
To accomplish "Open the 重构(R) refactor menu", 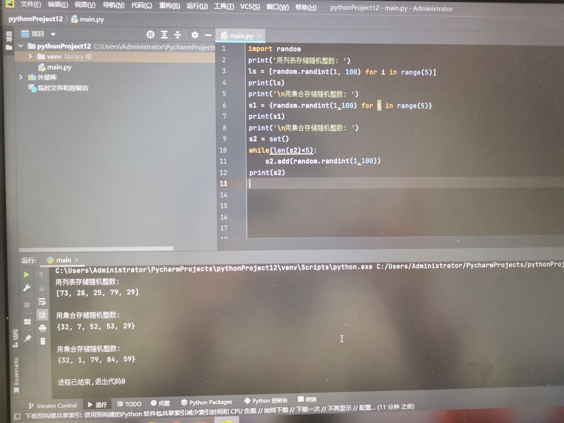I will coord(169,5).
